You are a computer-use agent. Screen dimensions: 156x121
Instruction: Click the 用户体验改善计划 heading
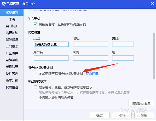[40, 68]
